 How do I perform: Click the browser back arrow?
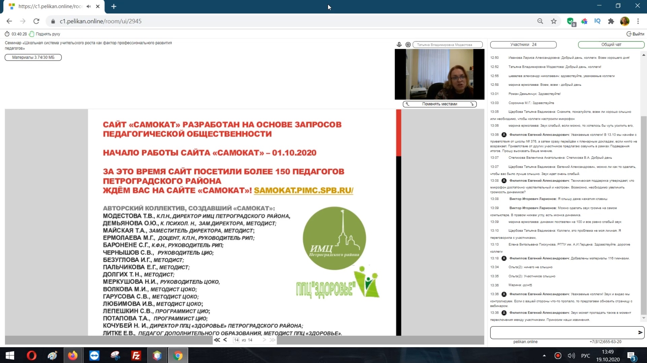pyautogui.click(x=9, y=21)
